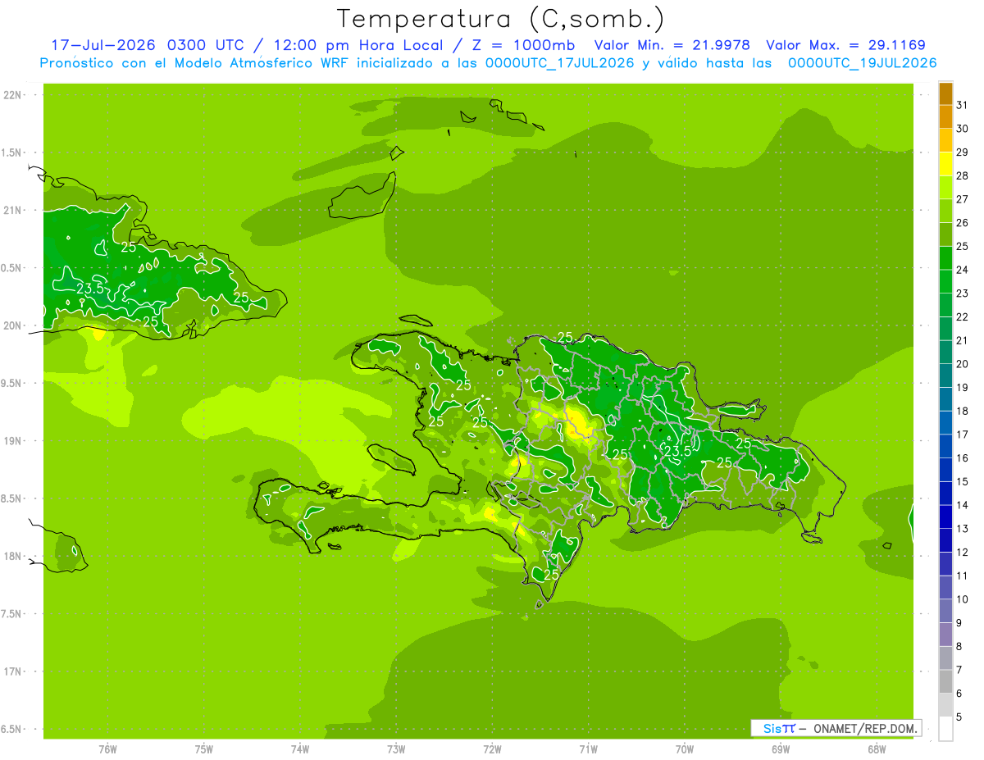Image resolution: width=984 pixels, height=760 pixels.
Task: Click colorbar value label 28
Action: point(963,175)
